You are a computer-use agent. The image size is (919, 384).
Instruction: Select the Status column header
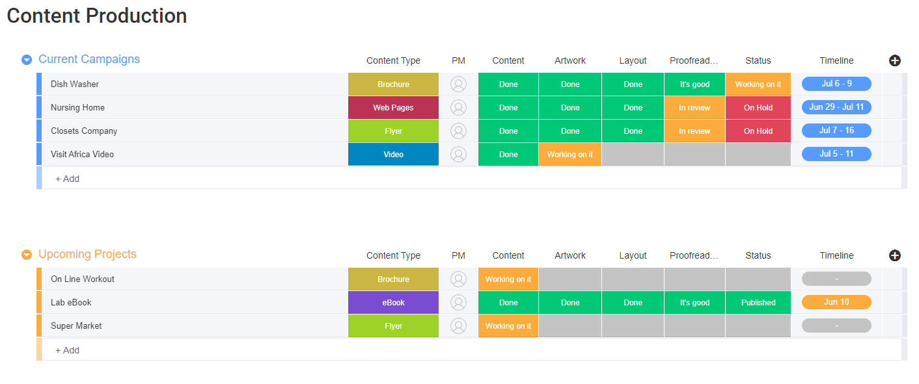click(x=758, y=60)
